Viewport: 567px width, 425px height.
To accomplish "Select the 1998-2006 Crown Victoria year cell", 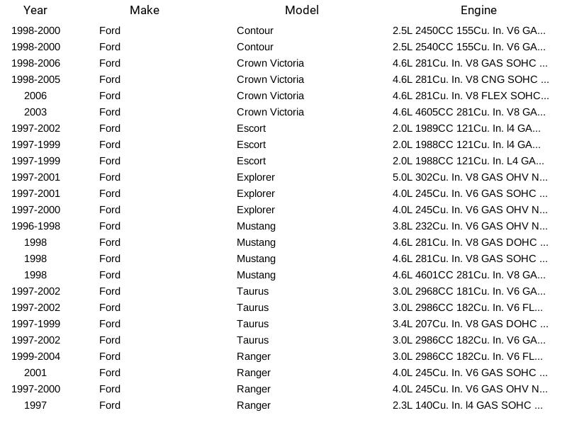I will 36,63.
